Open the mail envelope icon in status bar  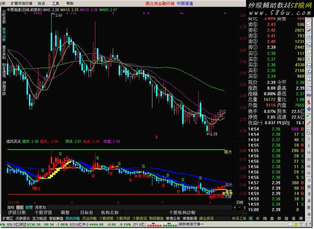[290, 224]
